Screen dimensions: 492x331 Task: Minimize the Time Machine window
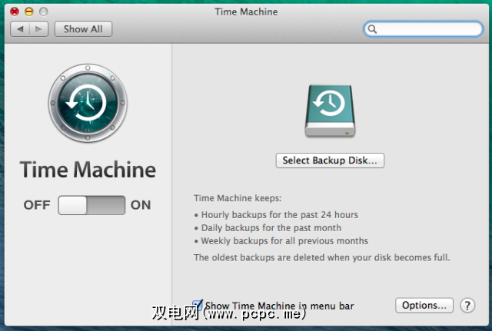29,12
